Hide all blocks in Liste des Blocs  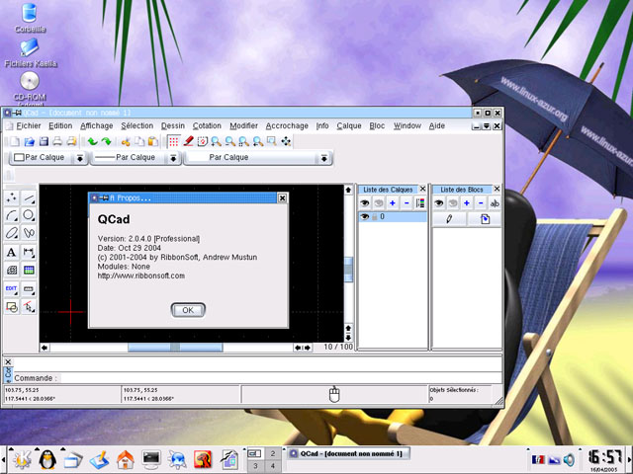[x=453, y=203]
